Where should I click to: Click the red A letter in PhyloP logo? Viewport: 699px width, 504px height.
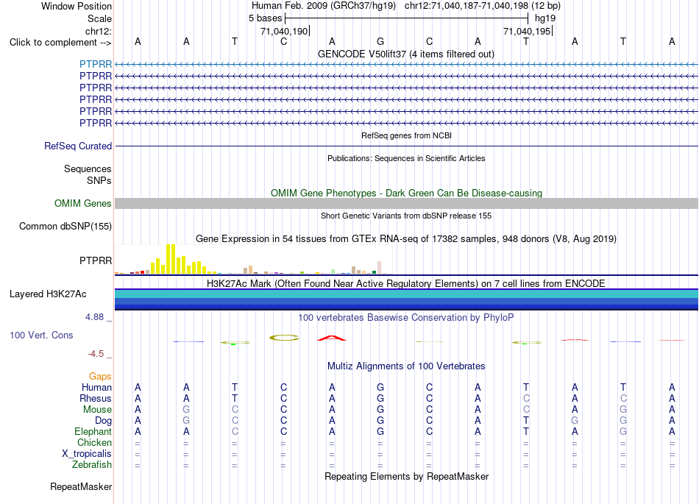click(x=332, y=338)
